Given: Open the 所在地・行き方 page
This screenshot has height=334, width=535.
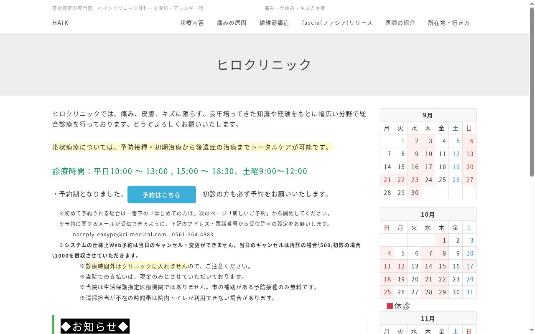Looking at the screenshot, I should click(x=449, y=23).
